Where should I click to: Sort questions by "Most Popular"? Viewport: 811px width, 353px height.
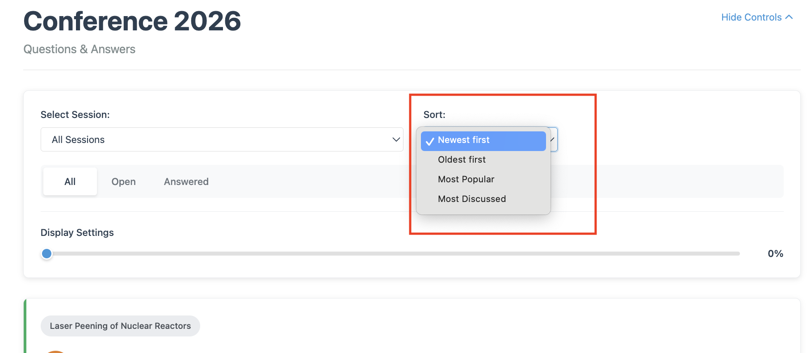pos(466,179)
